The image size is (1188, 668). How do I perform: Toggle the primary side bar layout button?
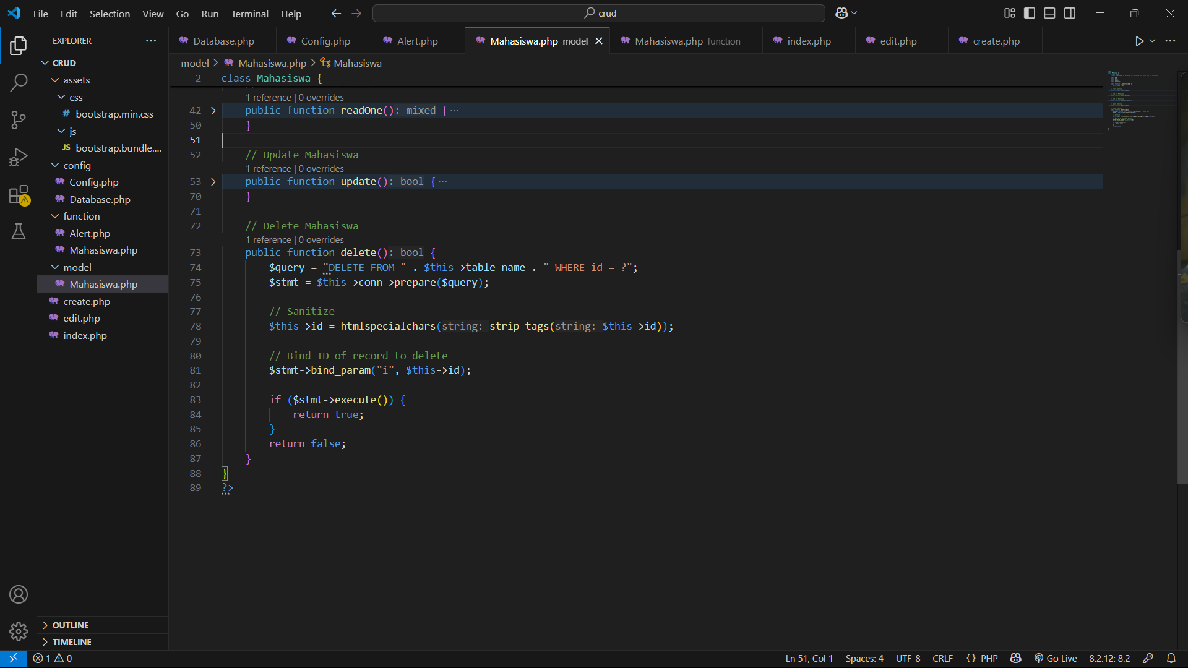(1030, 13)
